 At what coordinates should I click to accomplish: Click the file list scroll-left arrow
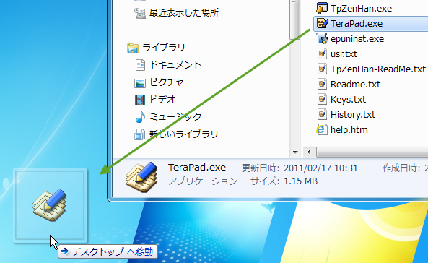(x=309, y=152)
